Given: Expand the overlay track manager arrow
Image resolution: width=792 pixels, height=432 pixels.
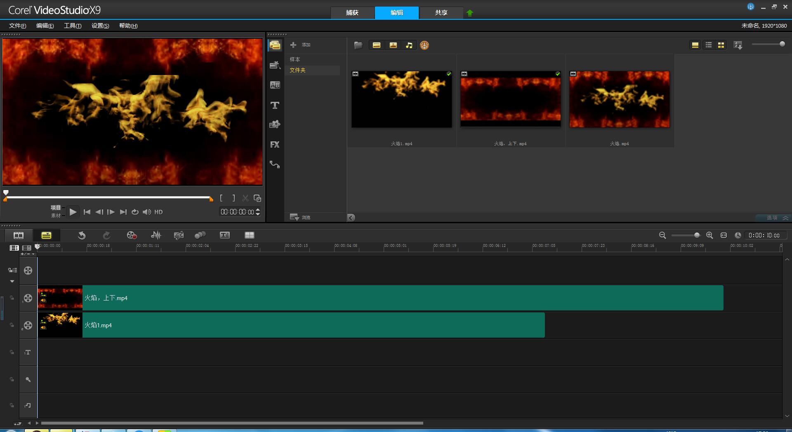Looking at the screenshot, I should point(12,282).
